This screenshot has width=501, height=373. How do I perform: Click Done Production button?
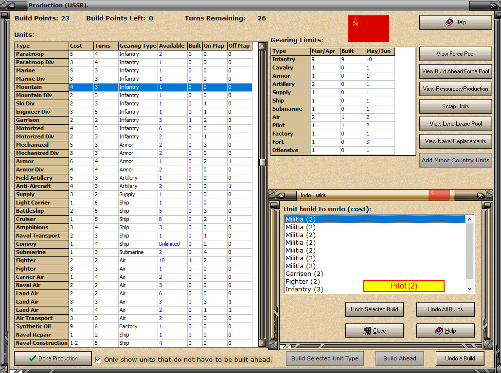(53, 358)
